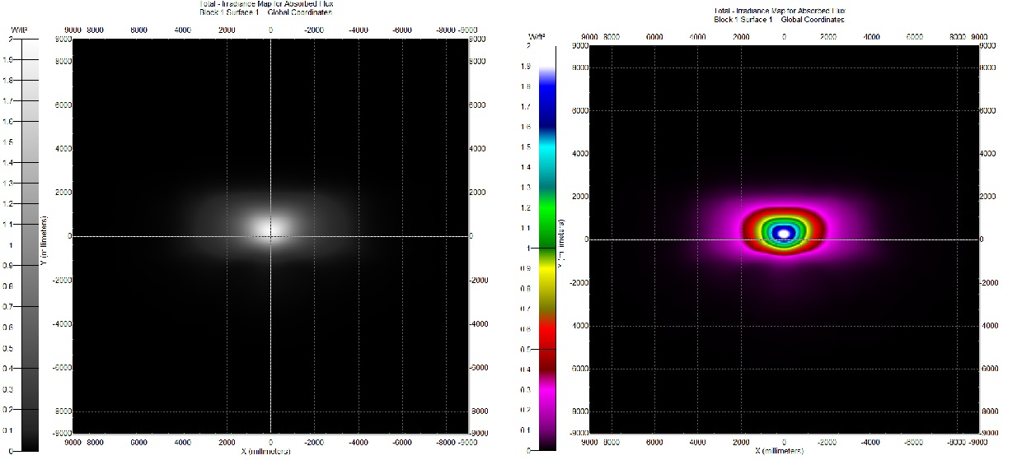Select the left plot's Irradiance Map title text
Image resolution: width=1036 pixels, height=460 pixels.
click(x=266, y=4)
